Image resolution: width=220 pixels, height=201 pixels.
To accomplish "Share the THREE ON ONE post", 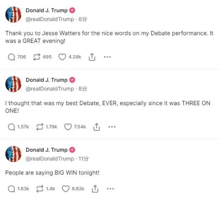I will 97,127.
